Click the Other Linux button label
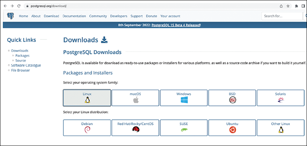 coord(281,124)
